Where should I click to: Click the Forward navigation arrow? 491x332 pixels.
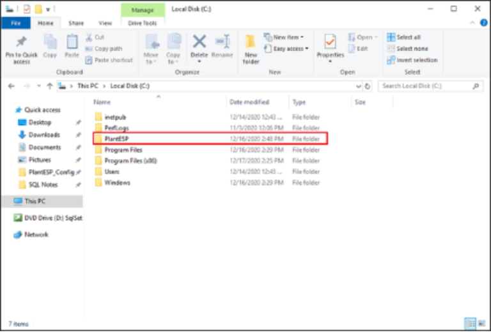(x=27, y=86)
